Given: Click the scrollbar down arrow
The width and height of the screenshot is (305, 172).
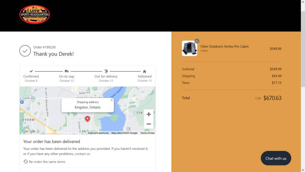Looking at the screenshot, I should 303,170.
